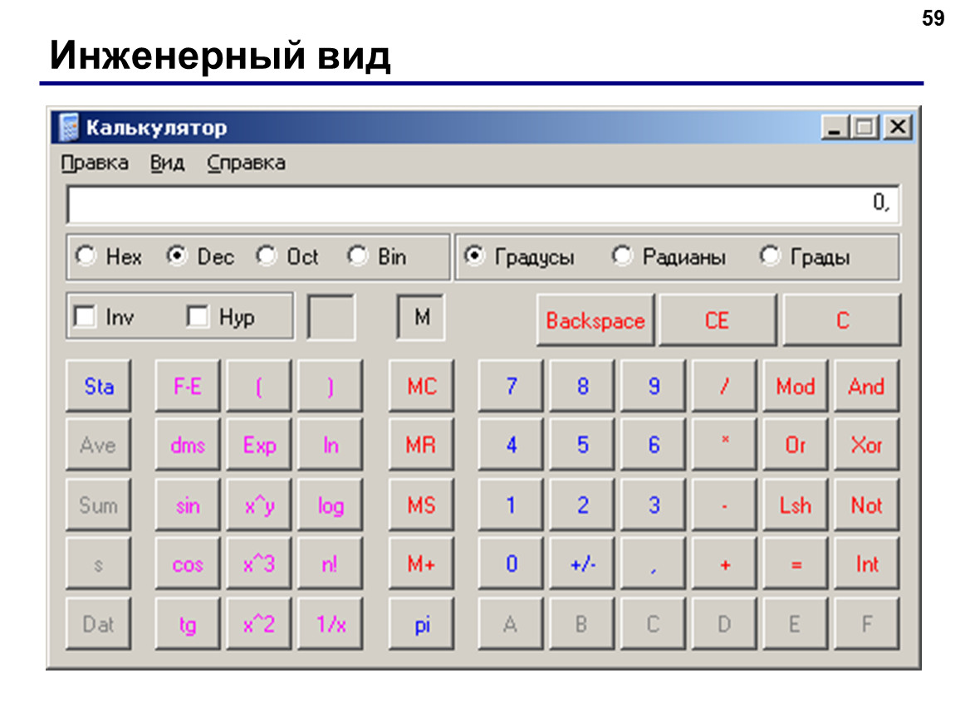The width and height of the screenshot is (955, 717).
Task: Click the Exp button
Action: click(259, 444)
